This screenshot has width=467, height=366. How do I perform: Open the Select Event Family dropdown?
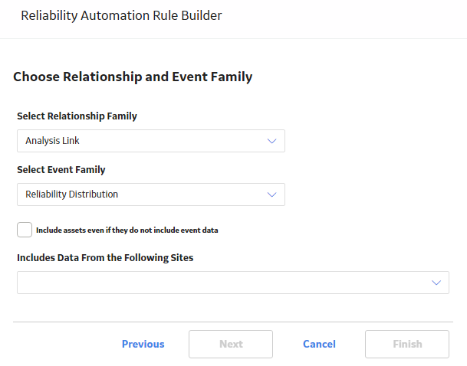click(151, 194)
